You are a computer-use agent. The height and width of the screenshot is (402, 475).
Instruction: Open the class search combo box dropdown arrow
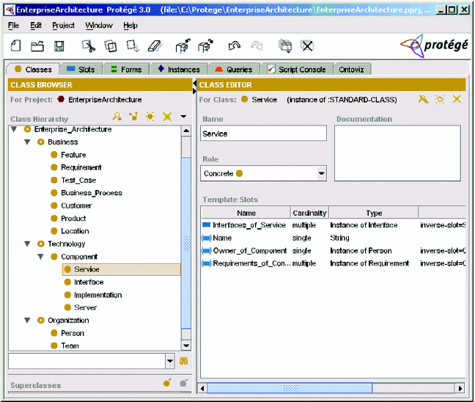click(170, 361)
